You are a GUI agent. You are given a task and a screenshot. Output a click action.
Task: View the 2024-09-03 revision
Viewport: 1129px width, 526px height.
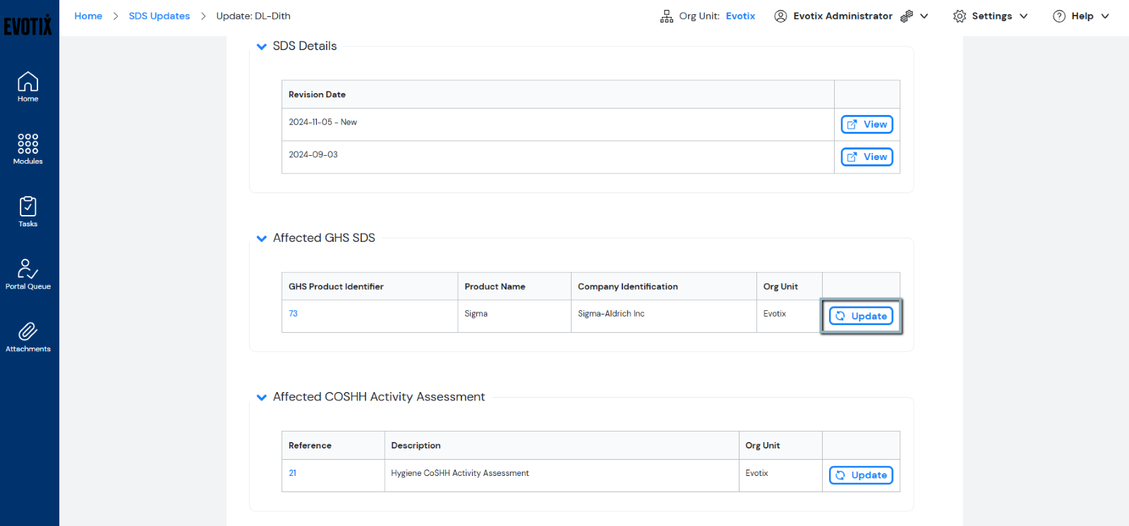tap(867, 157)
